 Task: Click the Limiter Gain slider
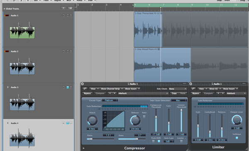coord(198,126)
